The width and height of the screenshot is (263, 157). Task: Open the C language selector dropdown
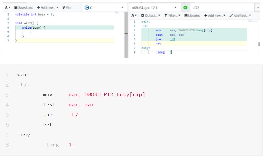[x=104, y=7]
